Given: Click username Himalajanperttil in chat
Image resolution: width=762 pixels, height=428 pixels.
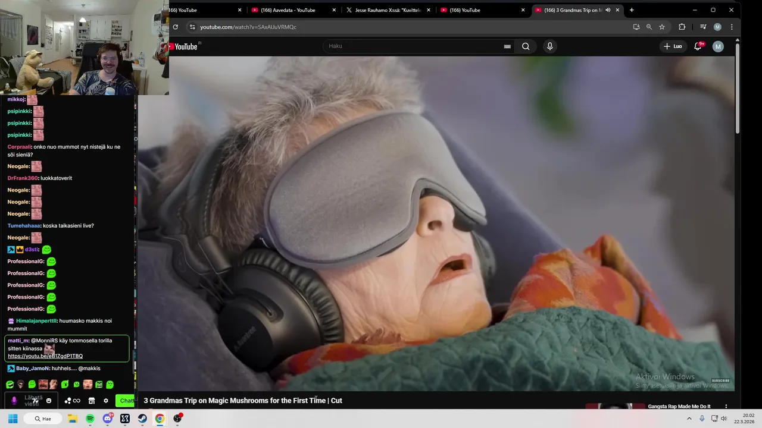Looking at the screenshot, I should click(x=36, y=321).
